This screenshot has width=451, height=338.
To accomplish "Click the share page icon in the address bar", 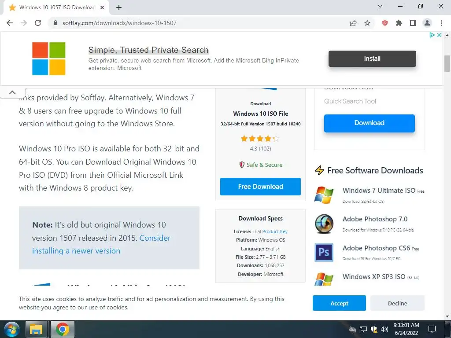I will 353,23.
